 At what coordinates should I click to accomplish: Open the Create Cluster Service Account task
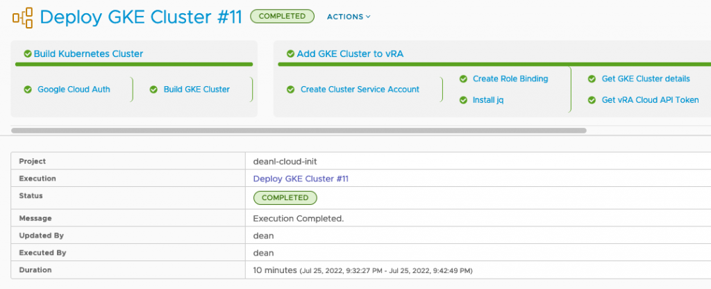point(360,90)
